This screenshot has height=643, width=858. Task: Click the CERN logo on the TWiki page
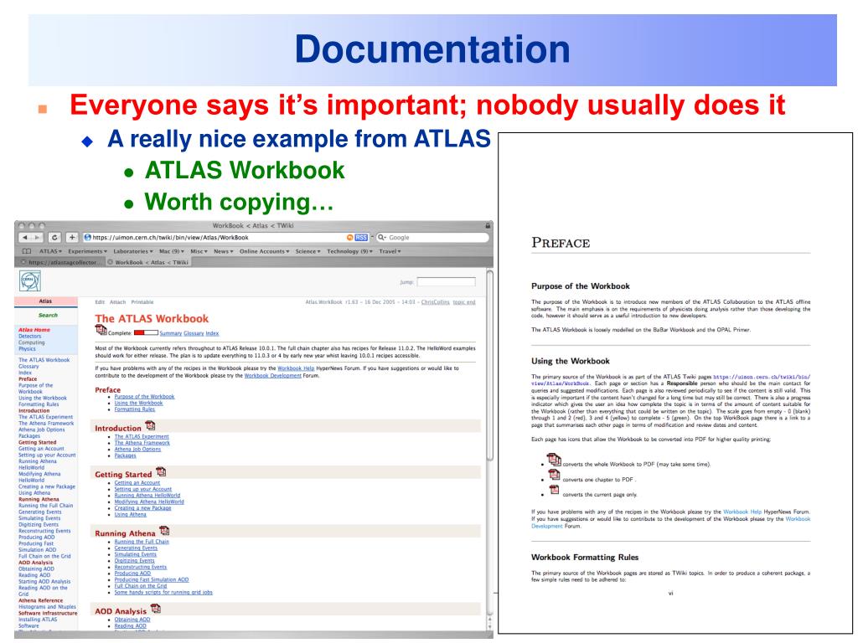[29, 281]
